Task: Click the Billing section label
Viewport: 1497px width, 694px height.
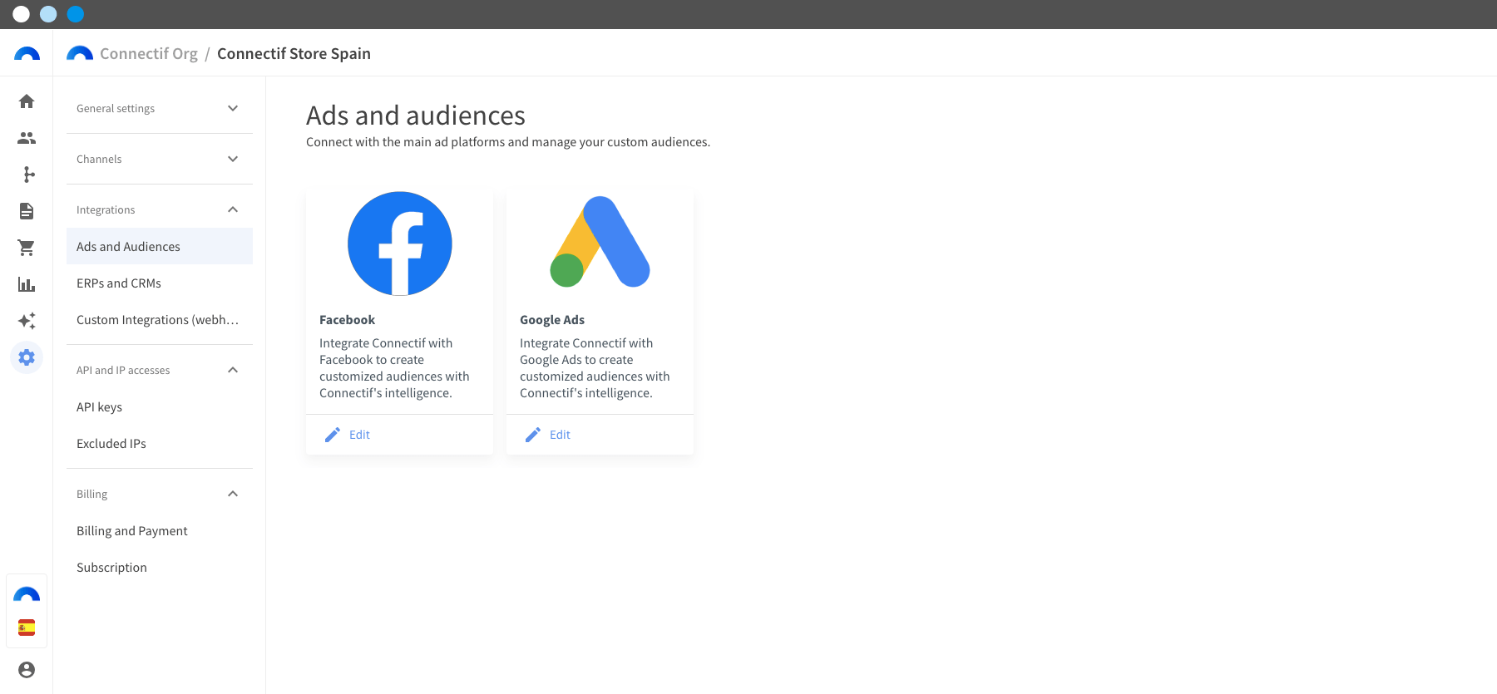Action: [x=91, y=494]
